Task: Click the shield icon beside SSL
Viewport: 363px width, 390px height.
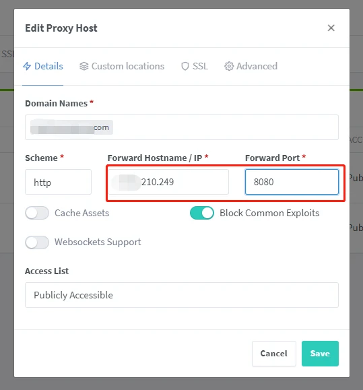Action: point(185,66)
